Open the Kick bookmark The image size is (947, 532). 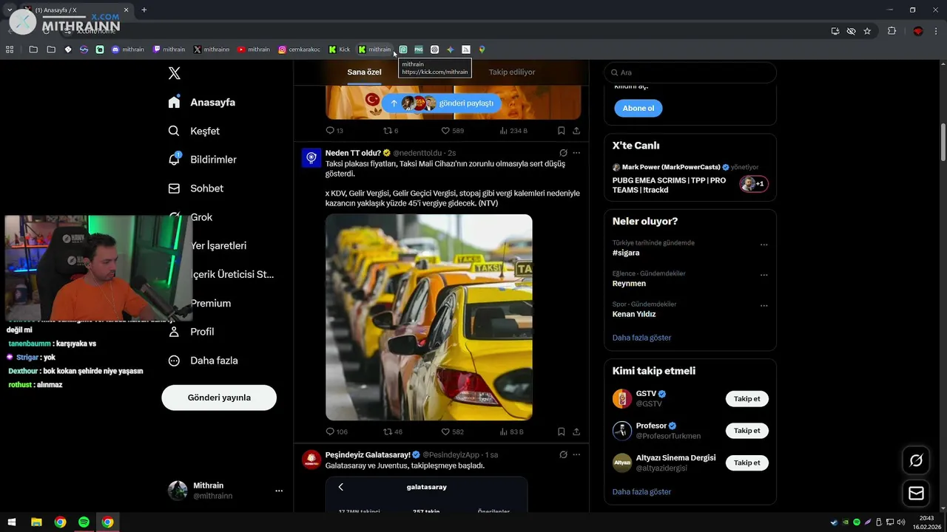pyautogui.click(x=340, y=50)
